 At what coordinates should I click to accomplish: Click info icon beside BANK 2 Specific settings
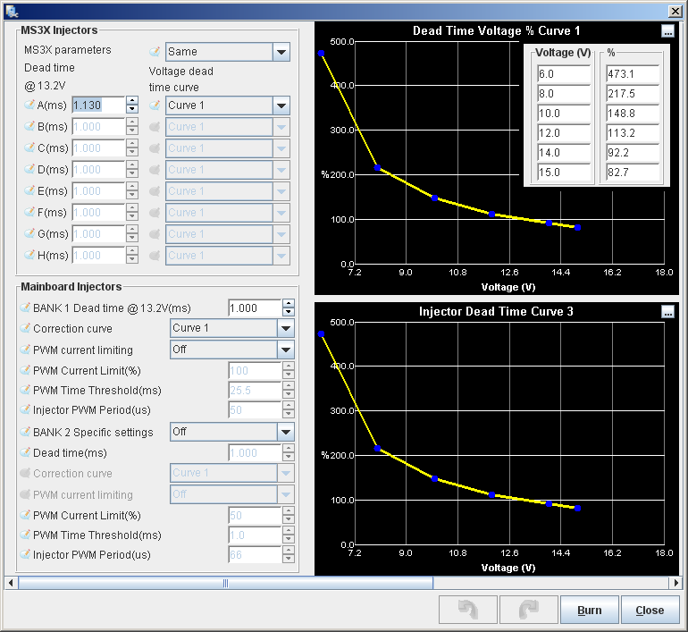pyautogui.click(x=25, y=432)
